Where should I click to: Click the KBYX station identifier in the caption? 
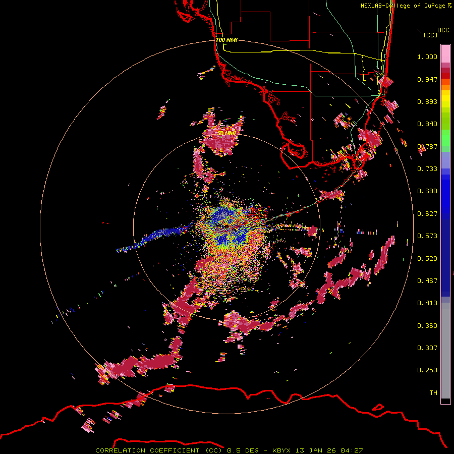pyautogui.click(x=281, y=450)
